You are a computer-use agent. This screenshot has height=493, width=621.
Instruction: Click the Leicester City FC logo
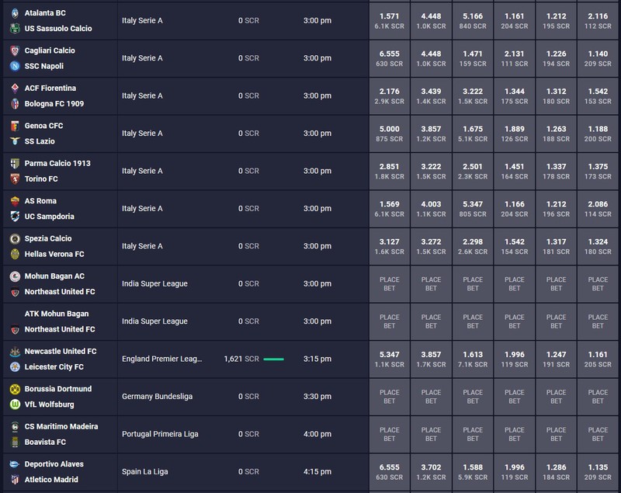click(15, 367)
